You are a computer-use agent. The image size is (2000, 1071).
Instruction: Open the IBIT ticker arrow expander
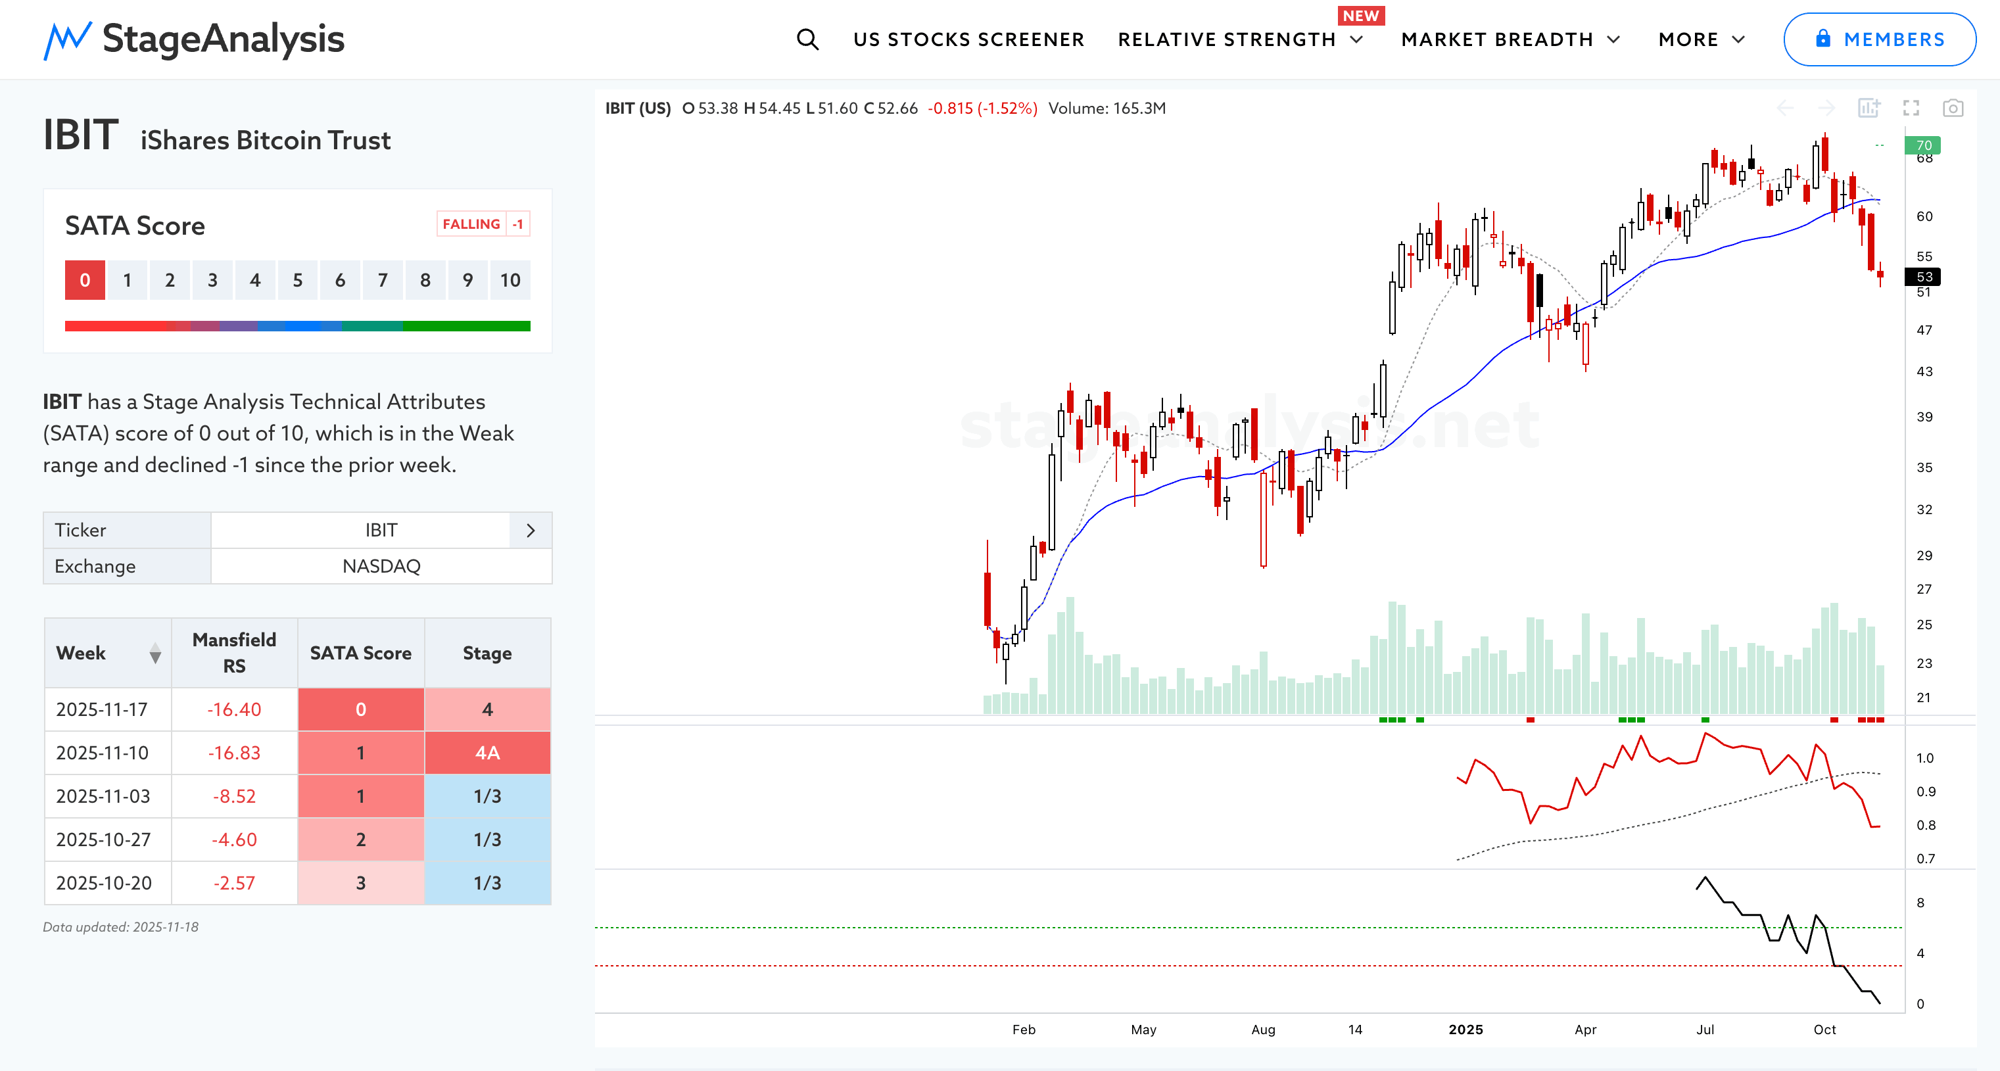coord(531,531)
